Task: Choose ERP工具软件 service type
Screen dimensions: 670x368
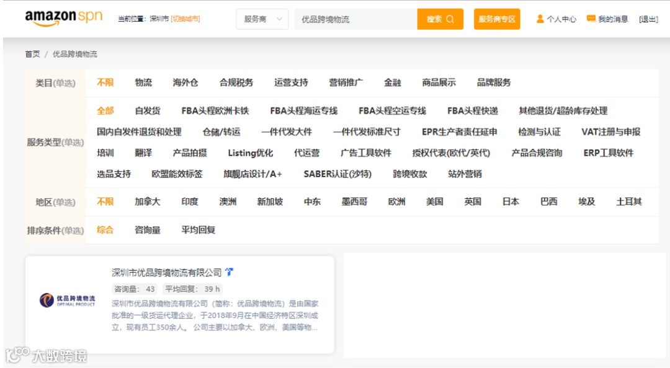Action: 609,153
